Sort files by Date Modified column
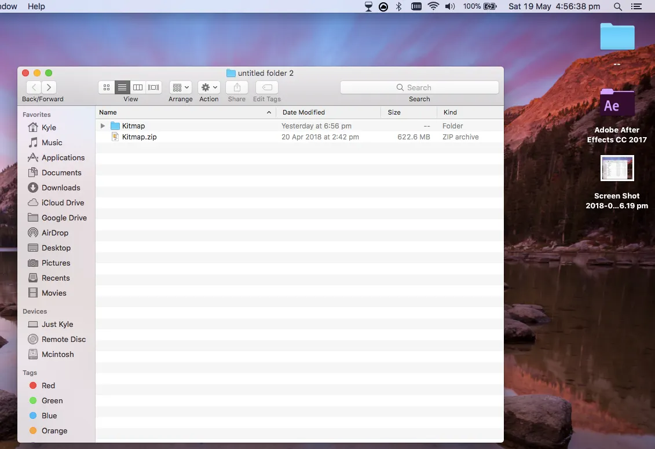 [303, 112]
